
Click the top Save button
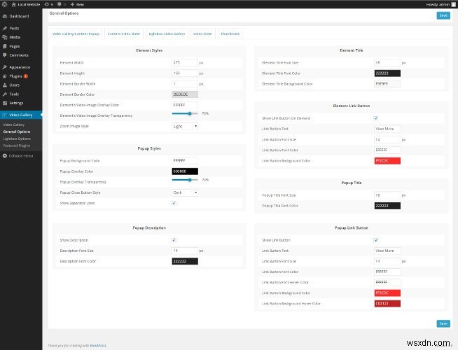pyautogui.click(x=443, y=15)
